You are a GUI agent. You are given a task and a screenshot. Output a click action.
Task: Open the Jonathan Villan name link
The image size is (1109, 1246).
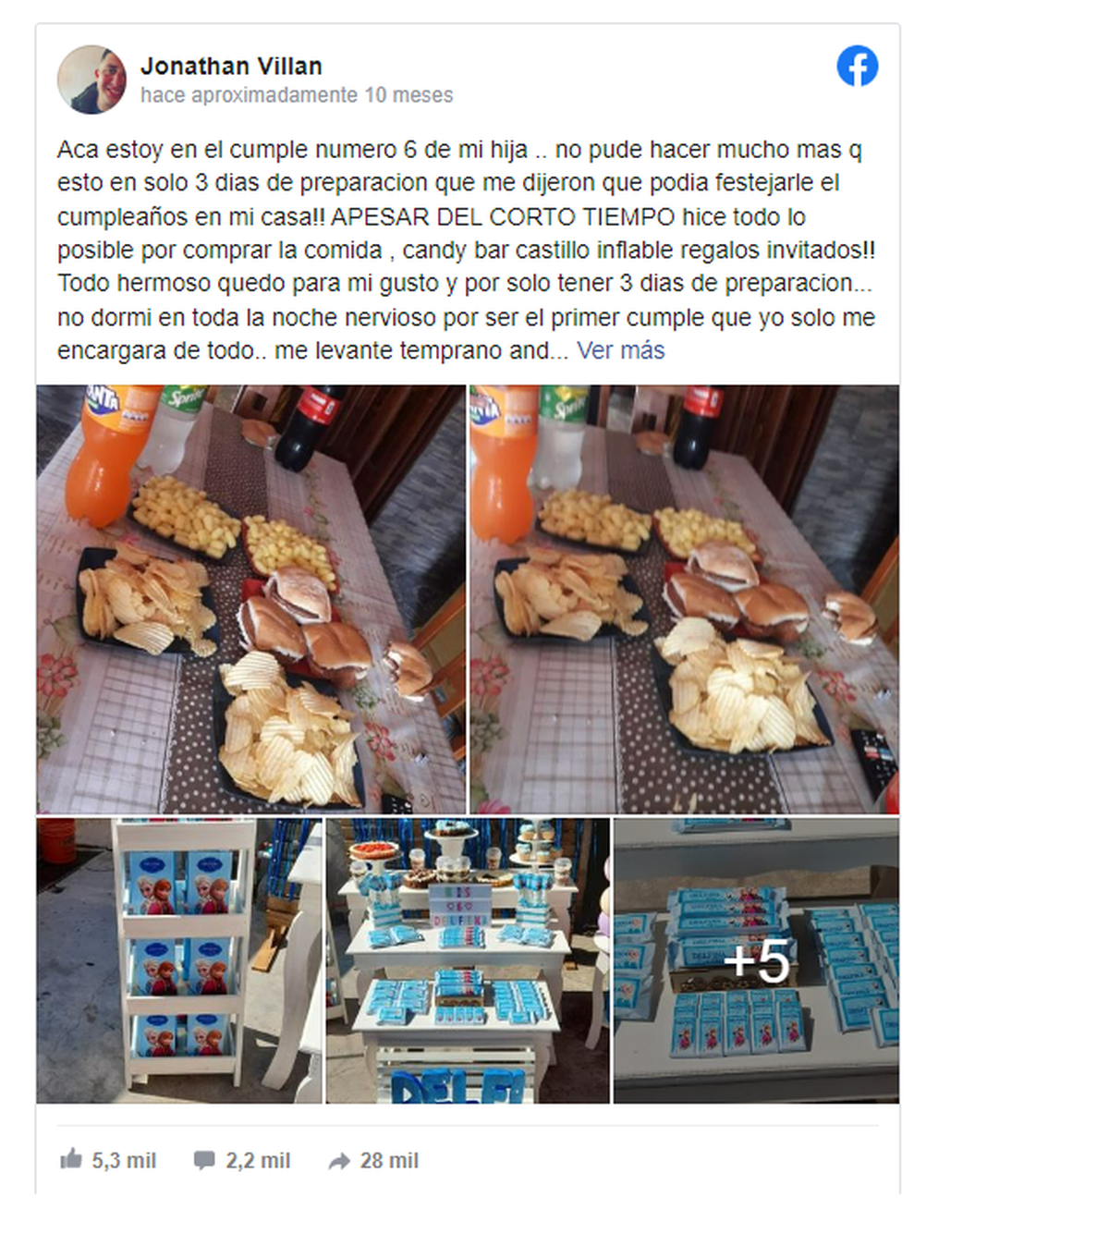point(231,67)
